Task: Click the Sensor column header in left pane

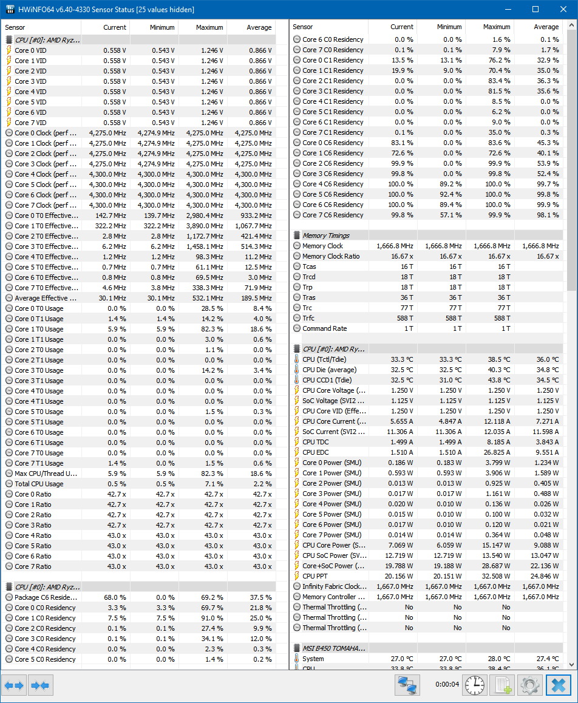Action: 41,27
